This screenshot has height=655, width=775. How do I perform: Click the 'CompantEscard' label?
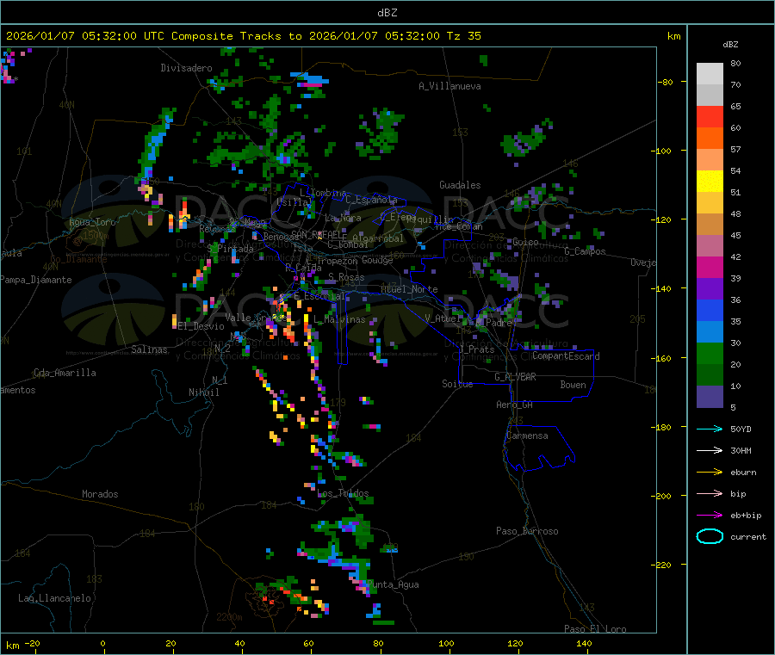[566, 356]
